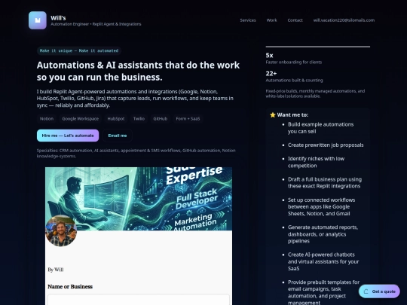Viewport: 407px width, 305px height.
Task: Click 'Generate automated reports' item
Action: point(323,234)
